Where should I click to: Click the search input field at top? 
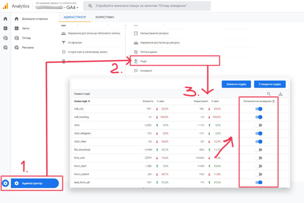pyautogui.click(x=147, y=6)
